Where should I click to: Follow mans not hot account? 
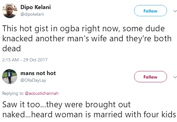click(150, 77)
